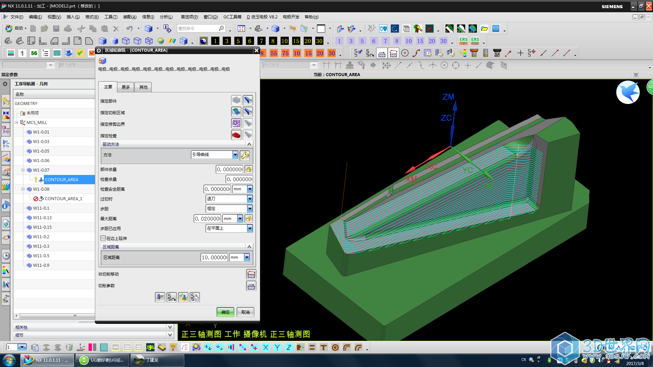
Task: Click the 指定切削区域 select icon
Action: 236,112
